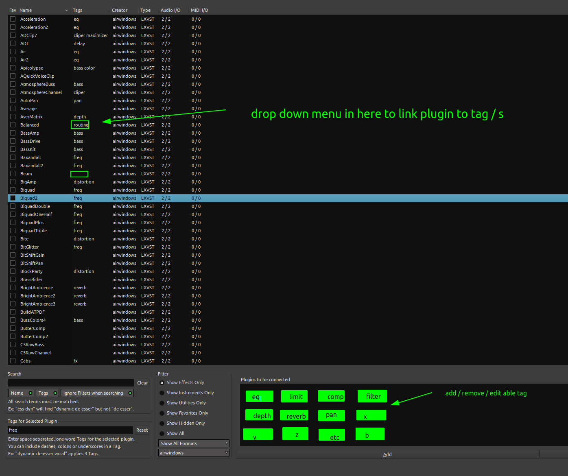Toggle the Name search filter button
Screen dimensions: 568x476
click(x=22, y=393)
